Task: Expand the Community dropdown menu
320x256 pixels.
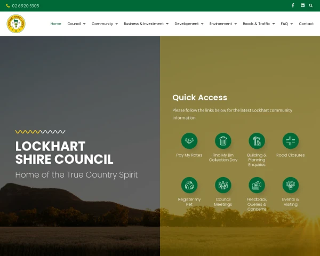Action: (x=105, y=23)
